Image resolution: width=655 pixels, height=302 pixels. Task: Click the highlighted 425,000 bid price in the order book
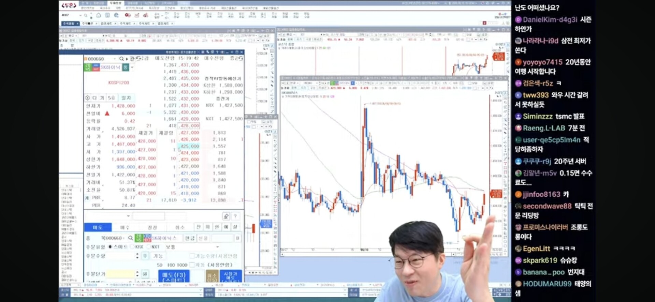188,146
